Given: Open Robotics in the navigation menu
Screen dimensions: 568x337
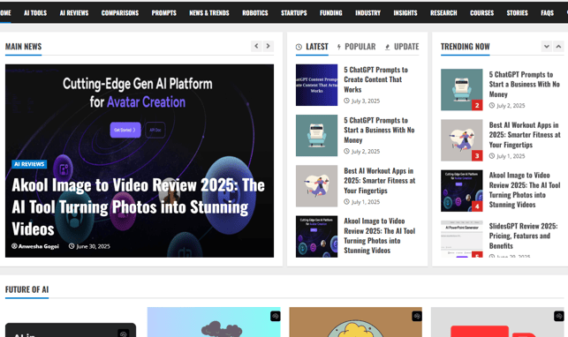Looking at the screenshot, I should (255, 13).
